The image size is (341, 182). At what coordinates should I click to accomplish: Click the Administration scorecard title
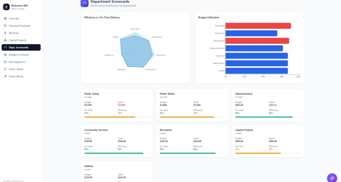(244, 94)
